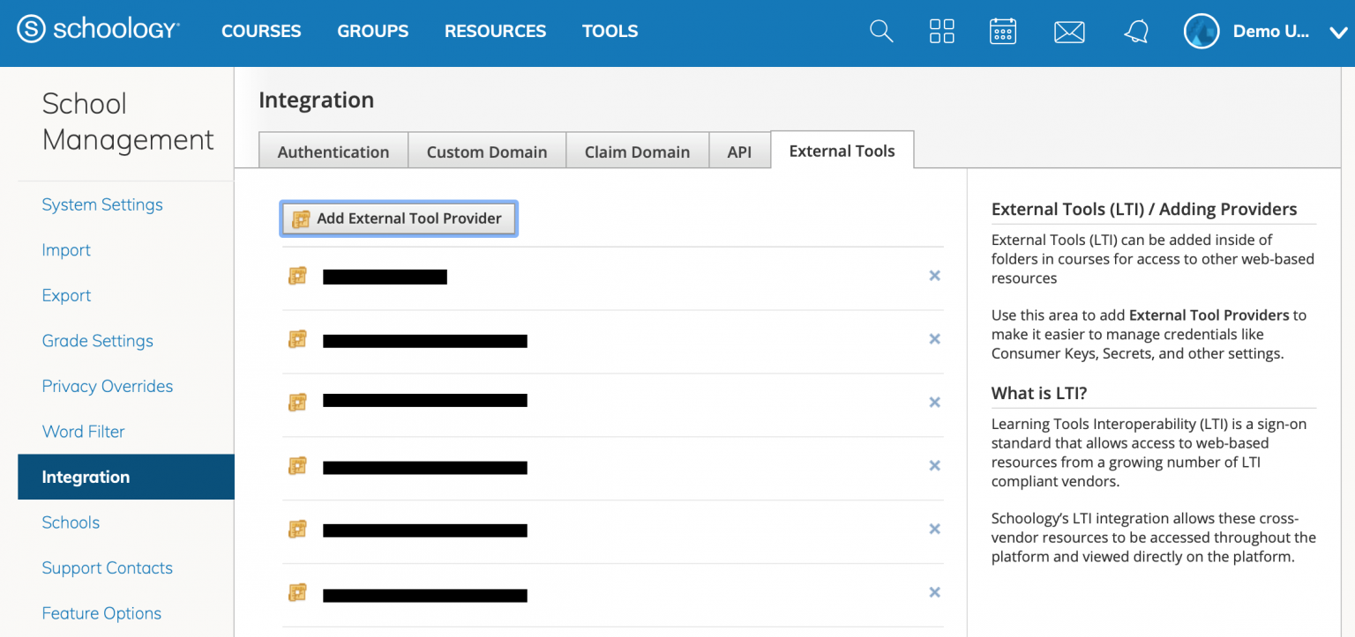Select Integration in sidebar
Screen dimensions: 1355x637
(126, 477)
